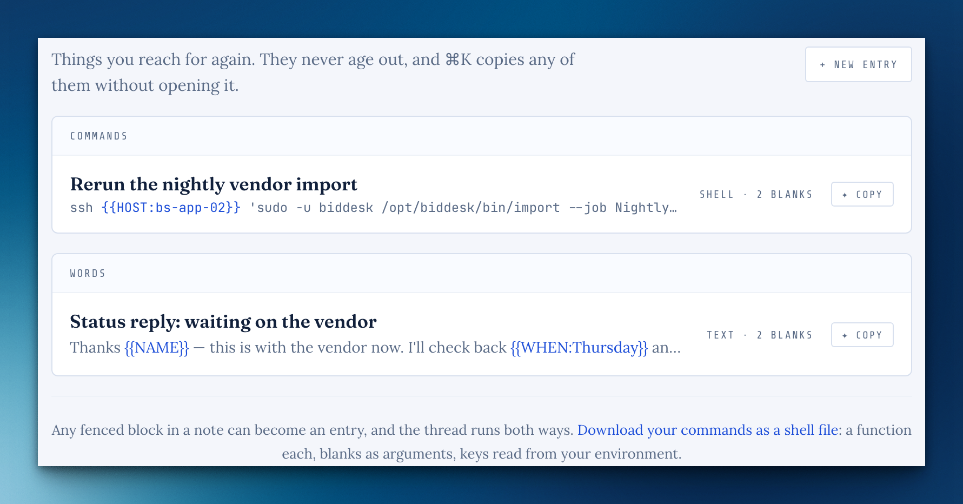This screenshot has height=504, width=963.
Task: Open the Download your commands shell file link
Action: tap(708, 430)
